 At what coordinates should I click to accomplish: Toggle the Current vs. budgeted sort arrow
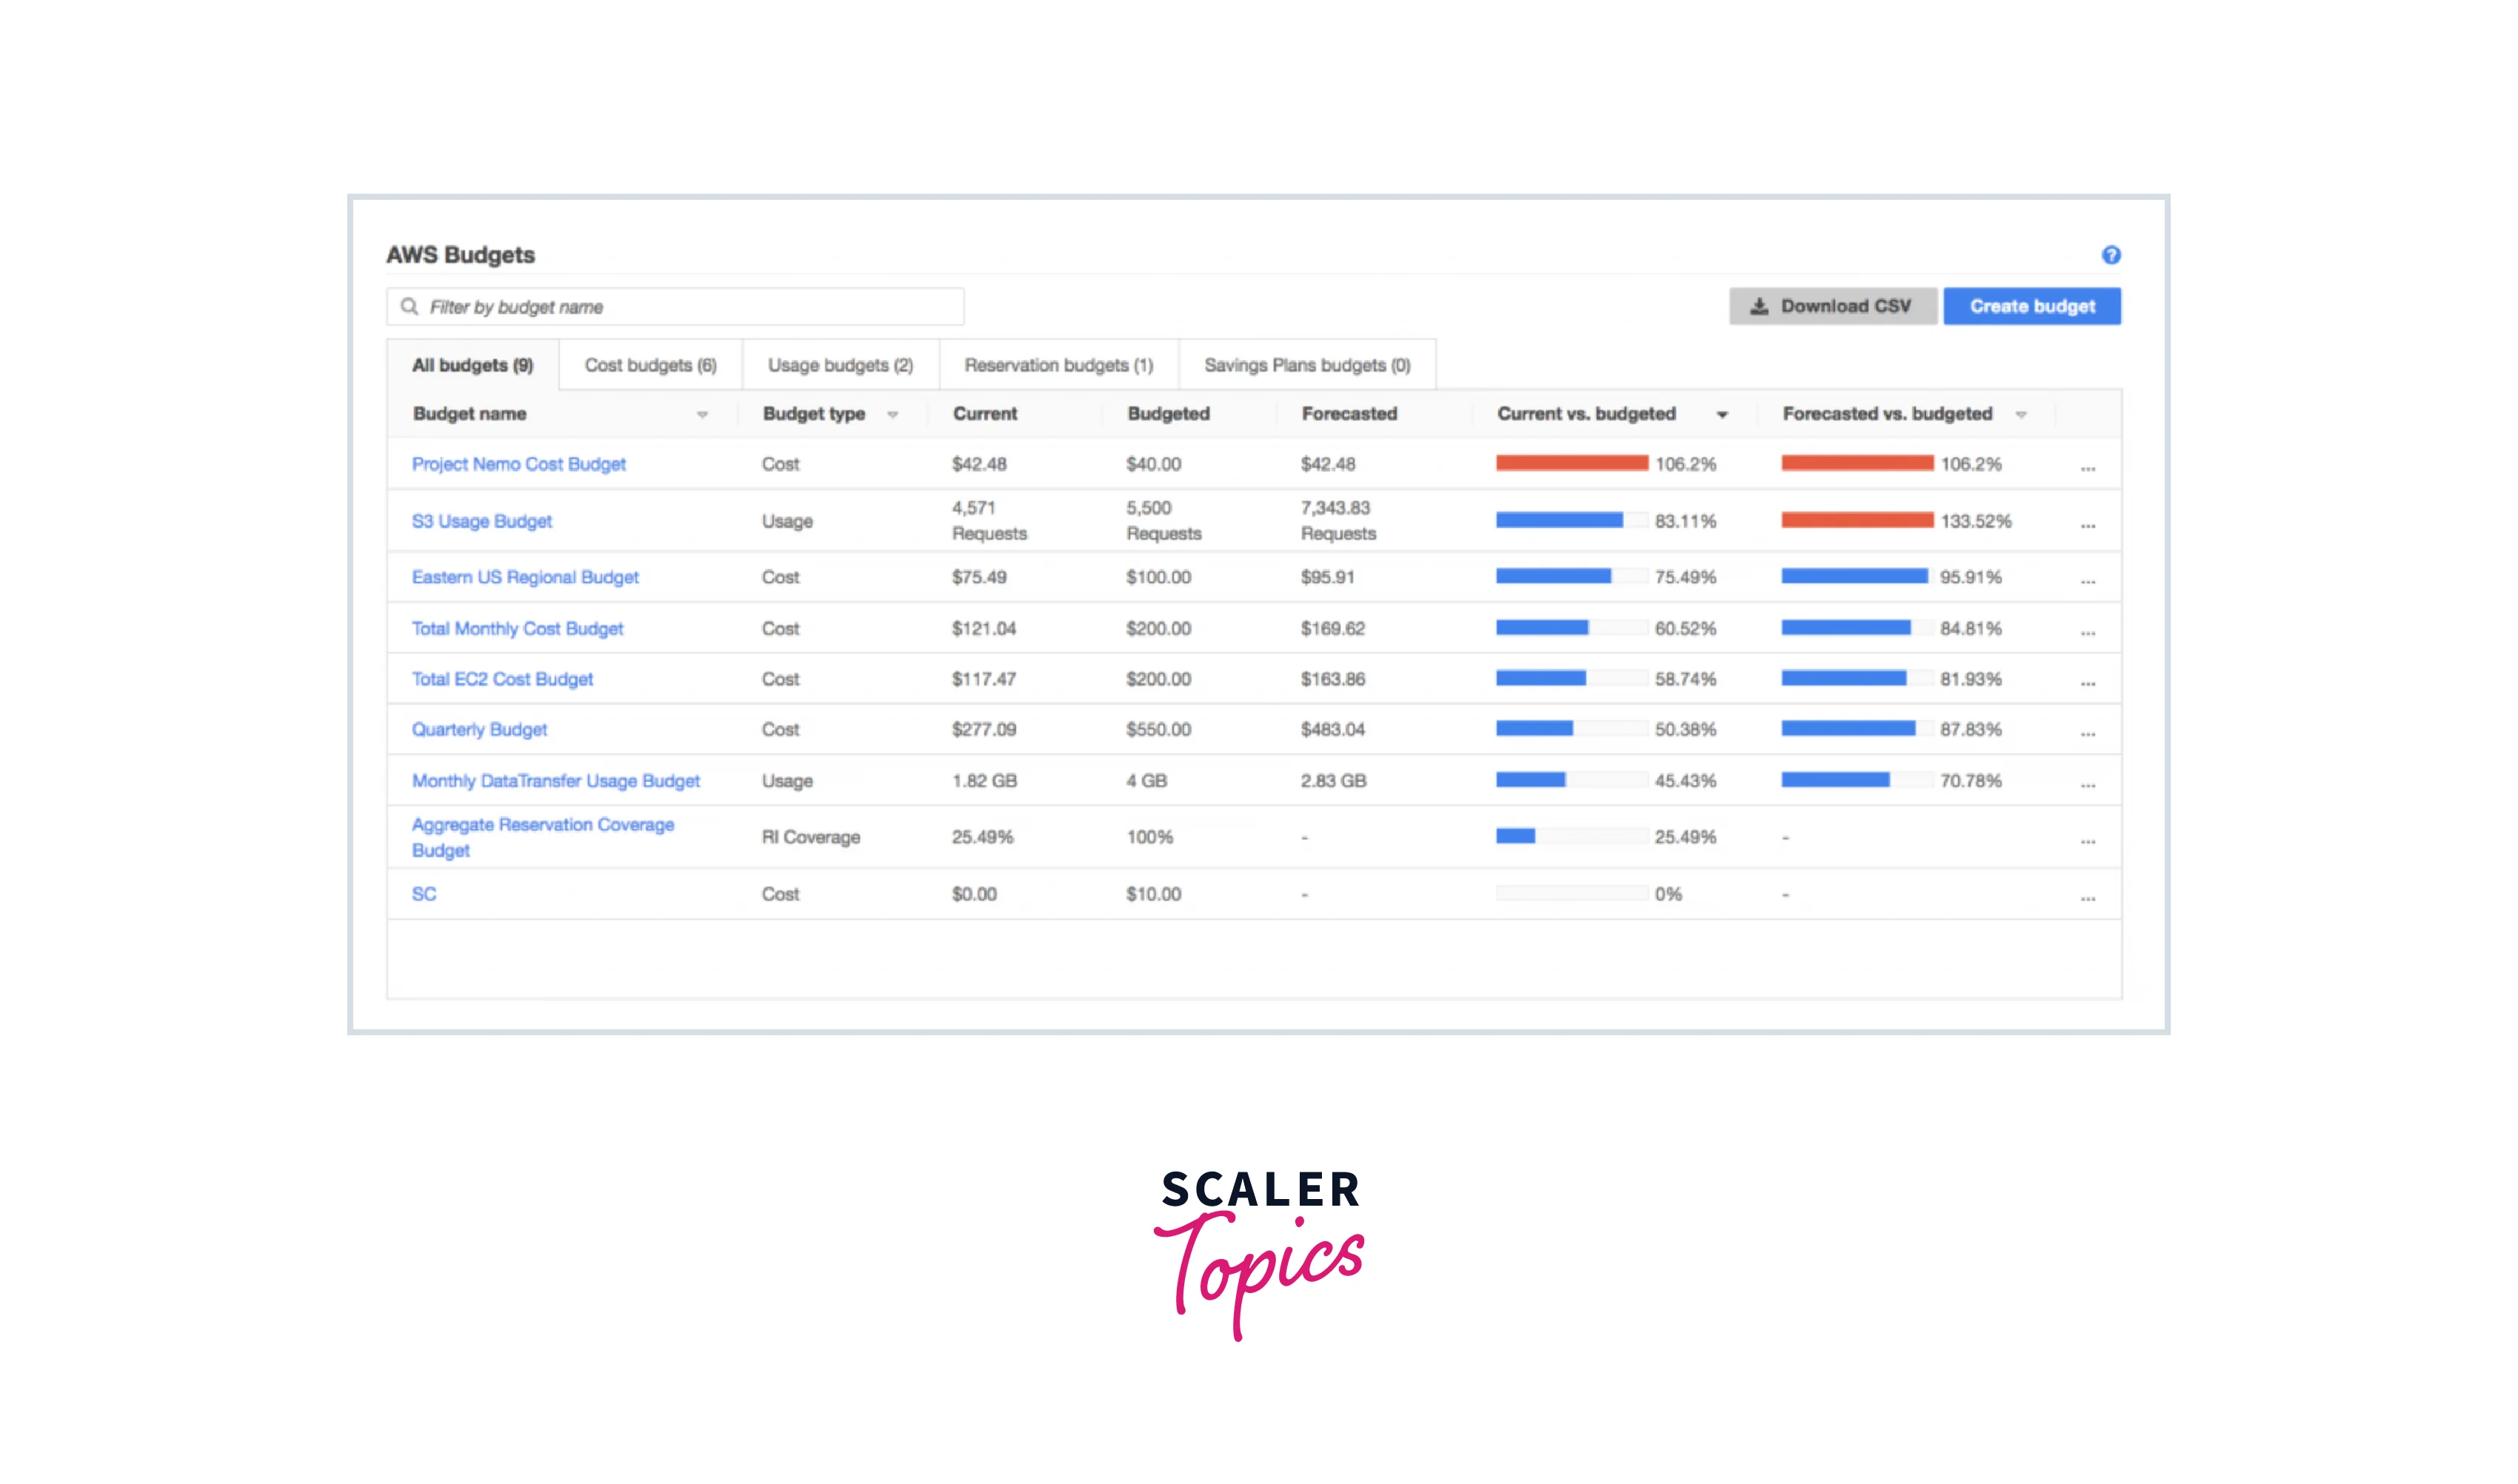[x=1722, y=415]
